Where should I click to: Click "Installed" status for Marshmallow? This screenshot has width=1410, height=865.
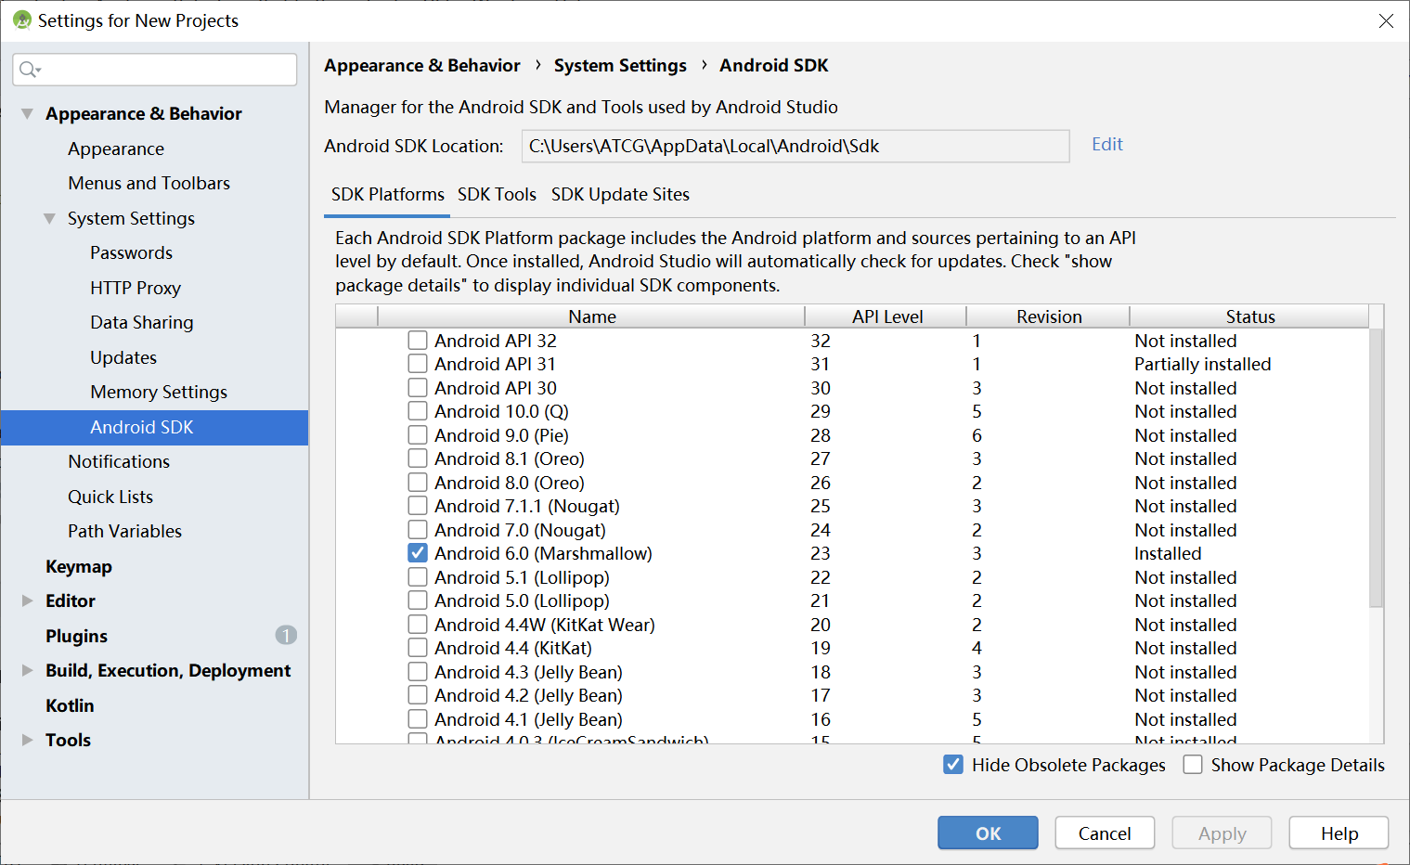pyautogui.click(x=1168, y=553)
